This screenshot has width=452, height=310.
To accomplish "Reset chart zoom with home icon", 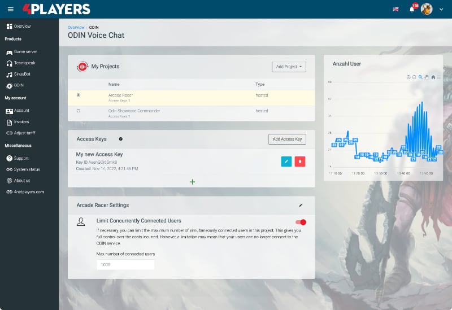I will [433, 77].
